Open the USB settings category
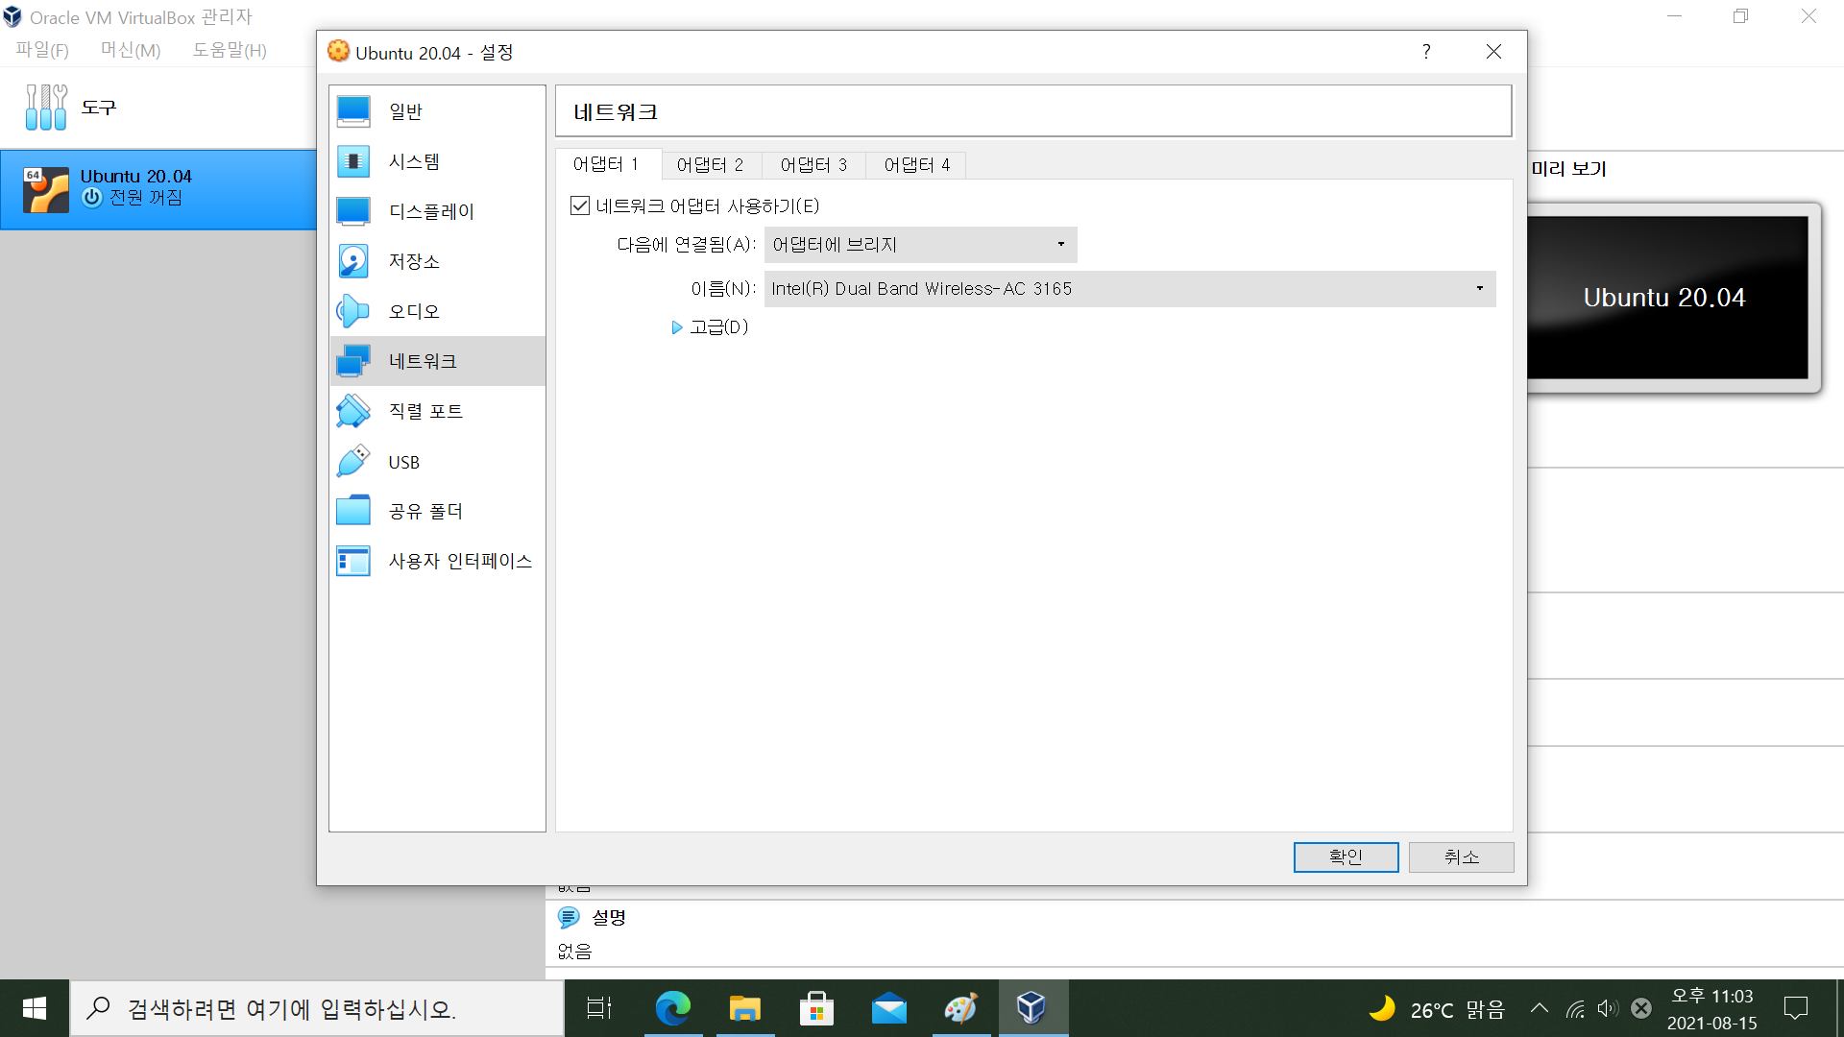Image resolution: width=1844 pixels, height=1037 pixels. tap(437, 462)
